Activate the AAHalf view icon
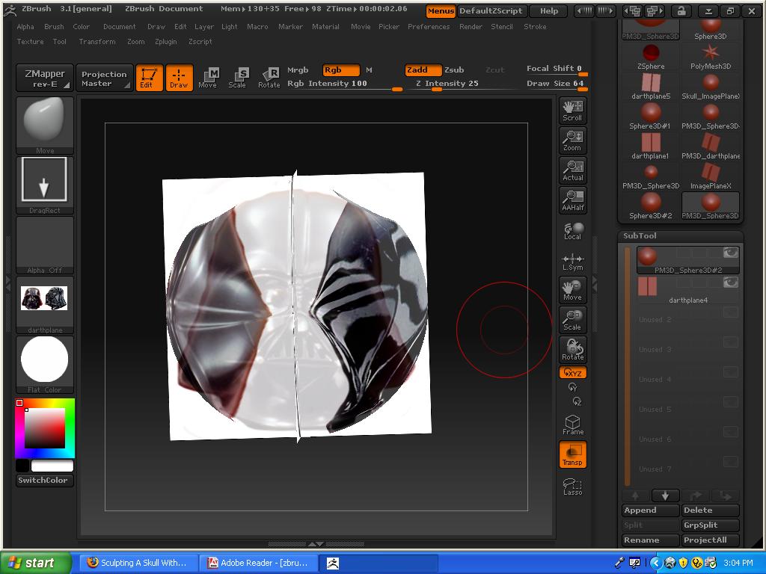766x574 pixels. (x=572, y=200)
